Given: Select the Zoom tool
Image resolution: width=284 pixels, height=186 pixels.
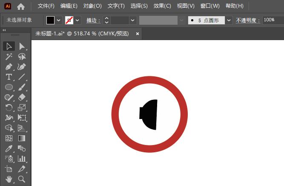Looking at the screenshot, I should [x=22, y=179].
